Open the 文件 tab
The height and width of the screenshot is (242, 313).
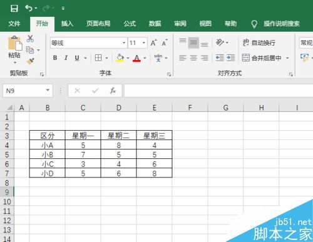tap(14, 24)
